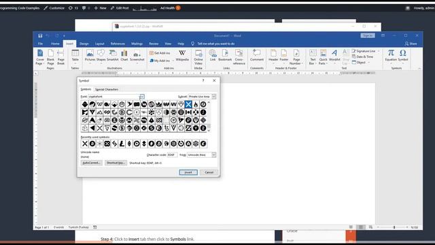Click the Shortcut Key... button

click(116, 163)
